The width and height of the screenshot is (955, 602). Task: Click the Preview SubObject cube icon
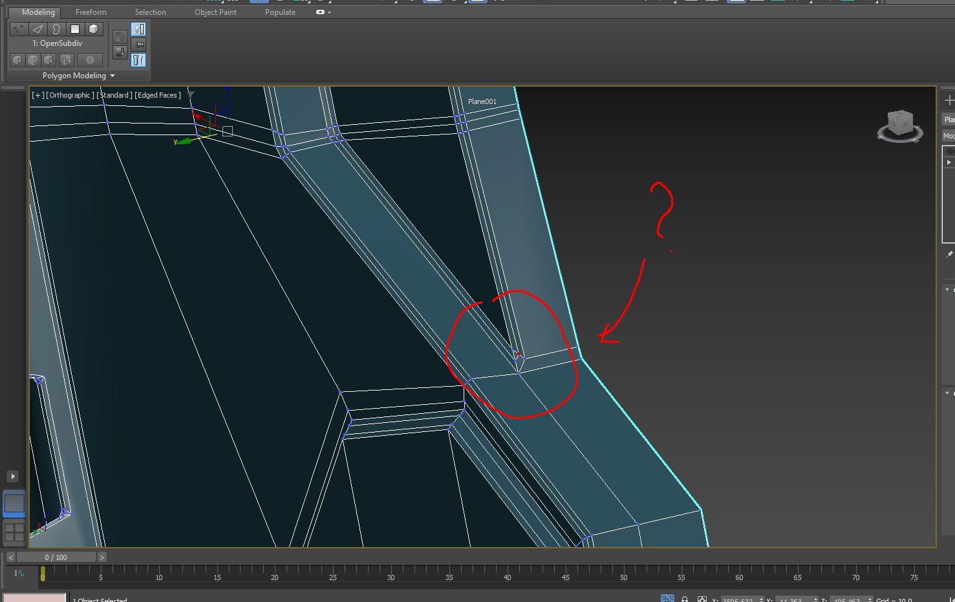click(33, 60)
